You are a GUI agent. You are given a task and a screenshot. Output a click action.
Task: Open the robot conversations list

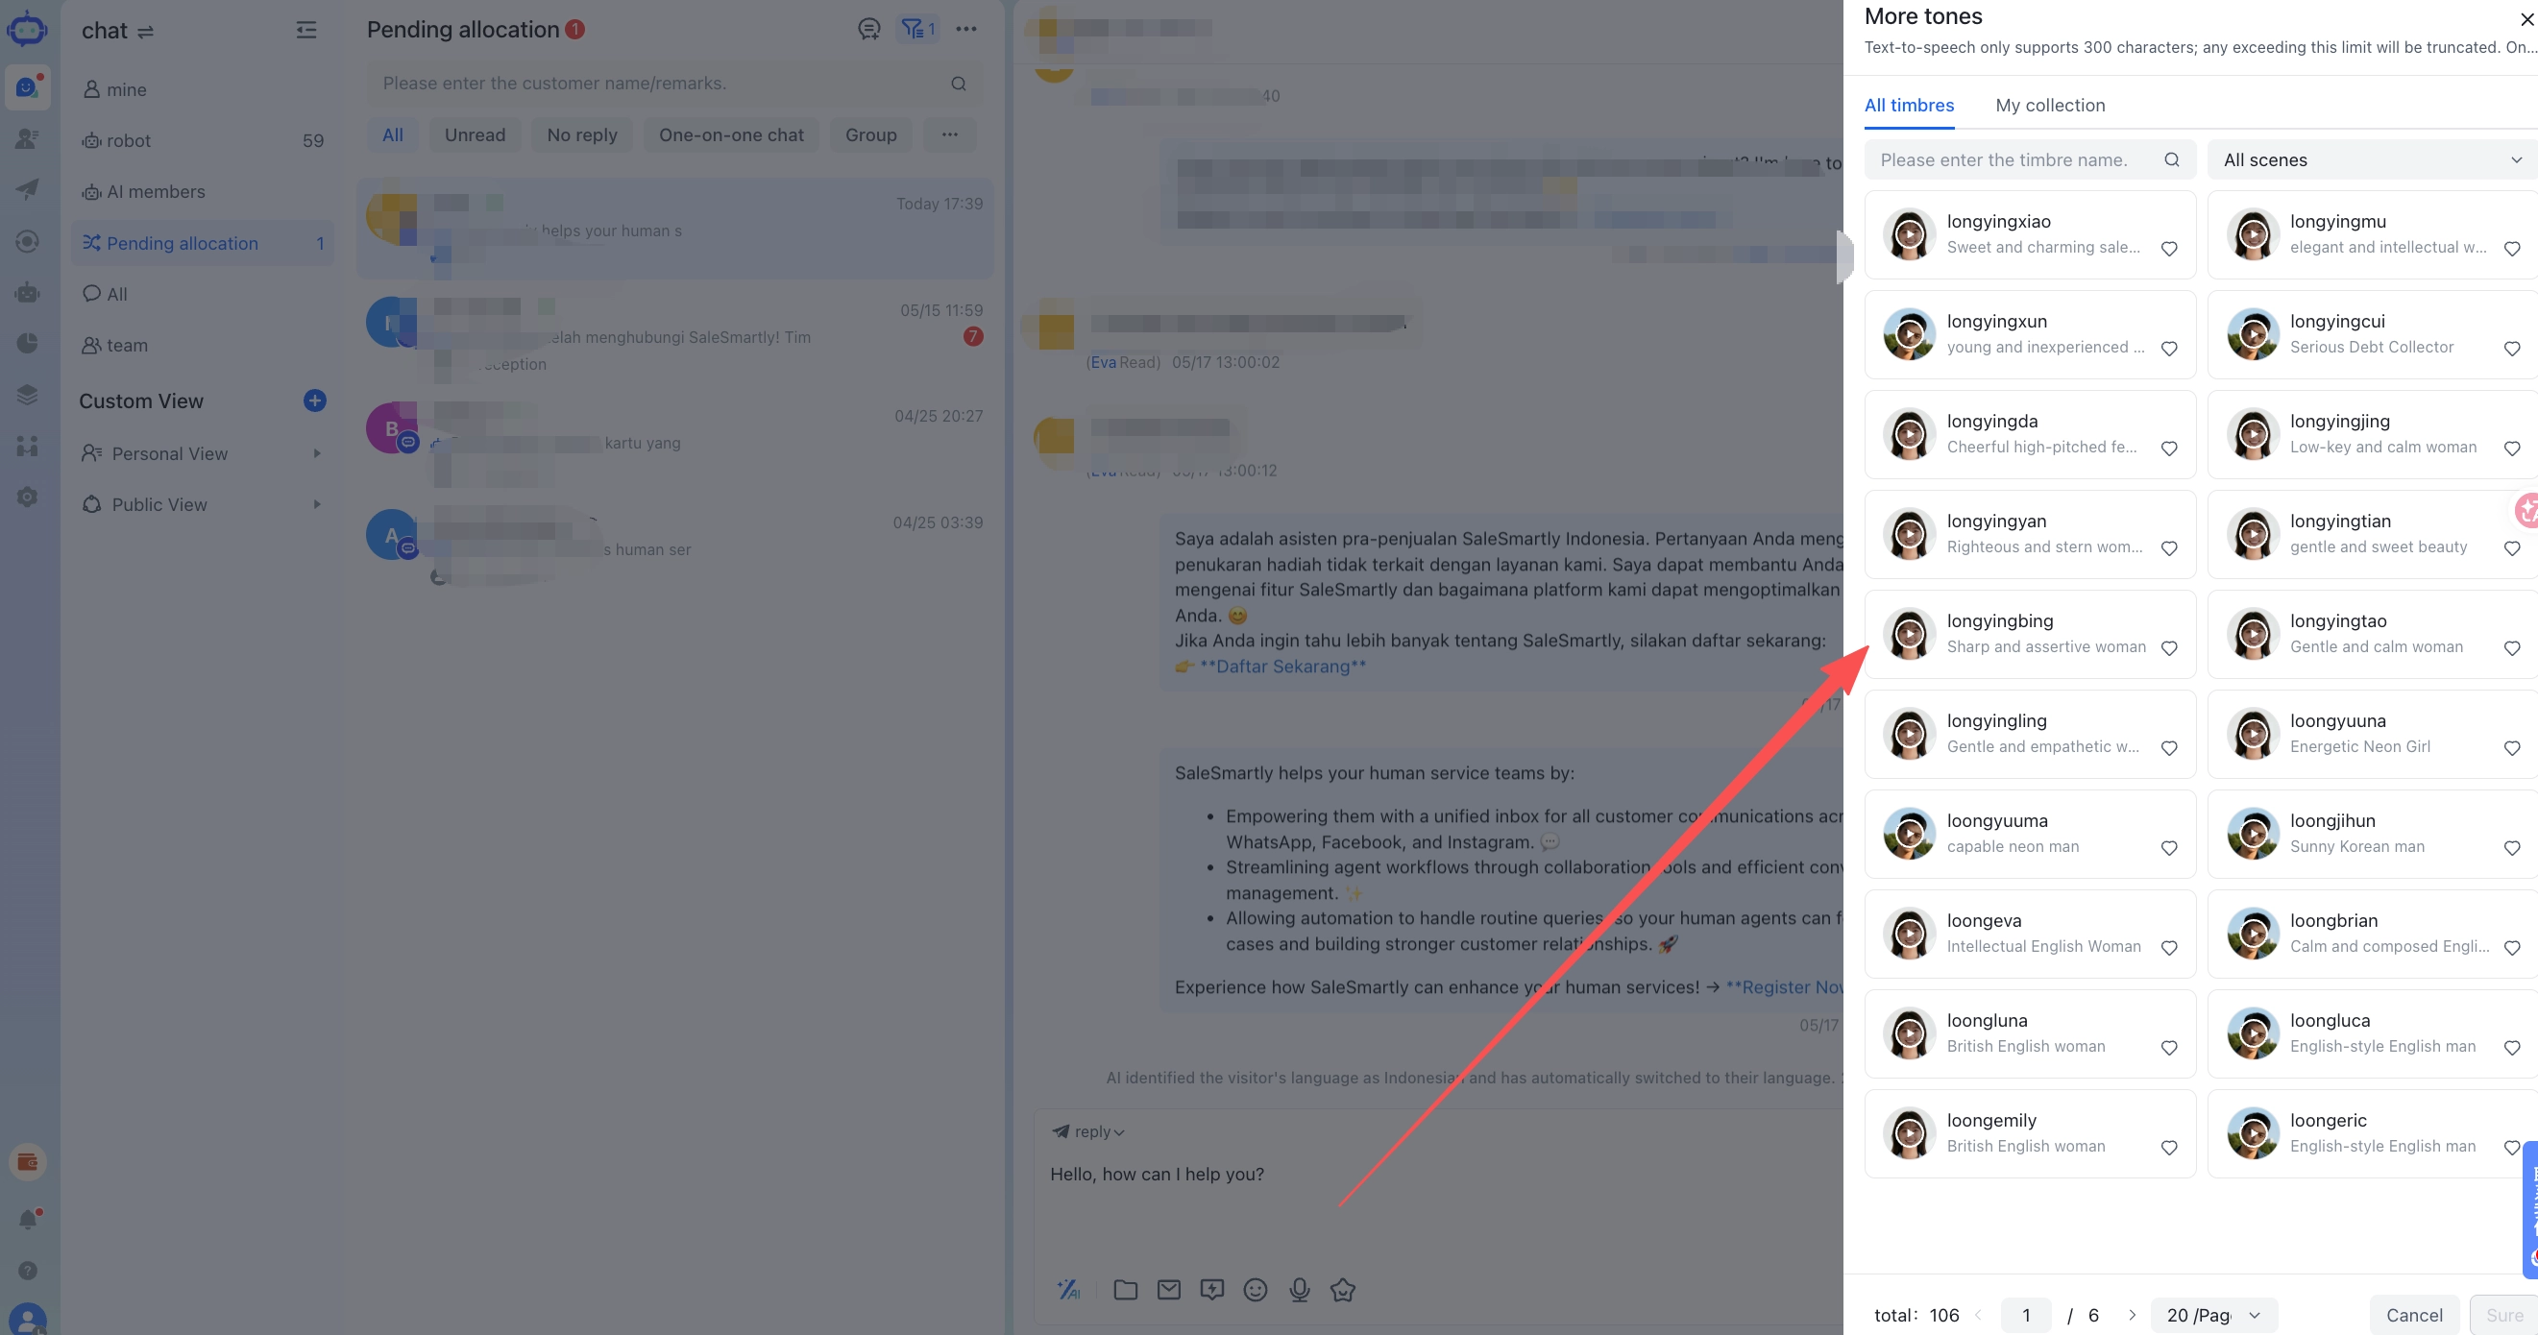(x=202, y=141)
